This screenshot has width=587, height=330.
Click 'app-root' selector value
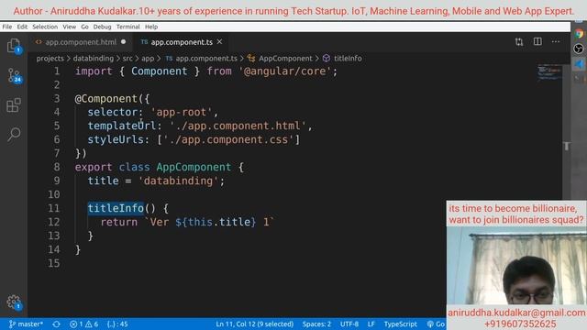pos(182,112)
